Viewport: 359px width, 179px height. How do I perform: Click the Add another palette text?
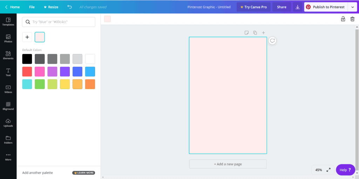[x=38, y=173]
